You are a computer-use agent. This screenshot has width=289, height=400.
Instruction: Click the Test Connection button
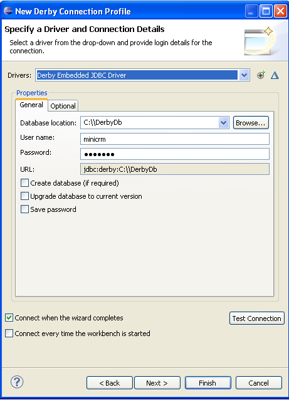[256, 318]
